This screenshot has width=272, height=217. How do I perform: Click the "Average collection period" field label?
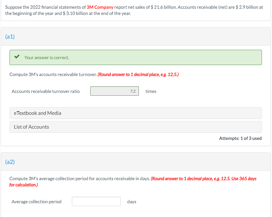(x=37, y=202)
